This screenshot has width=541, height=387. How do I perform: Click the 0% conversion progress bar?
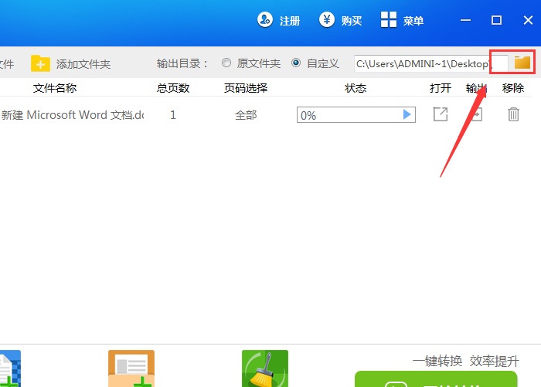pos(348,115)
